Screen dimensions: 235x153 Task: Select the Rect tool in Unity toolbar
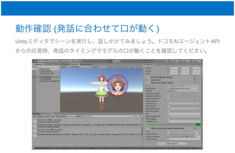pos(51,61)
